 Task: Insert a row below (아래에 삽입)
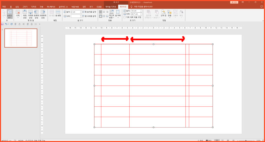tap(31, 14)
